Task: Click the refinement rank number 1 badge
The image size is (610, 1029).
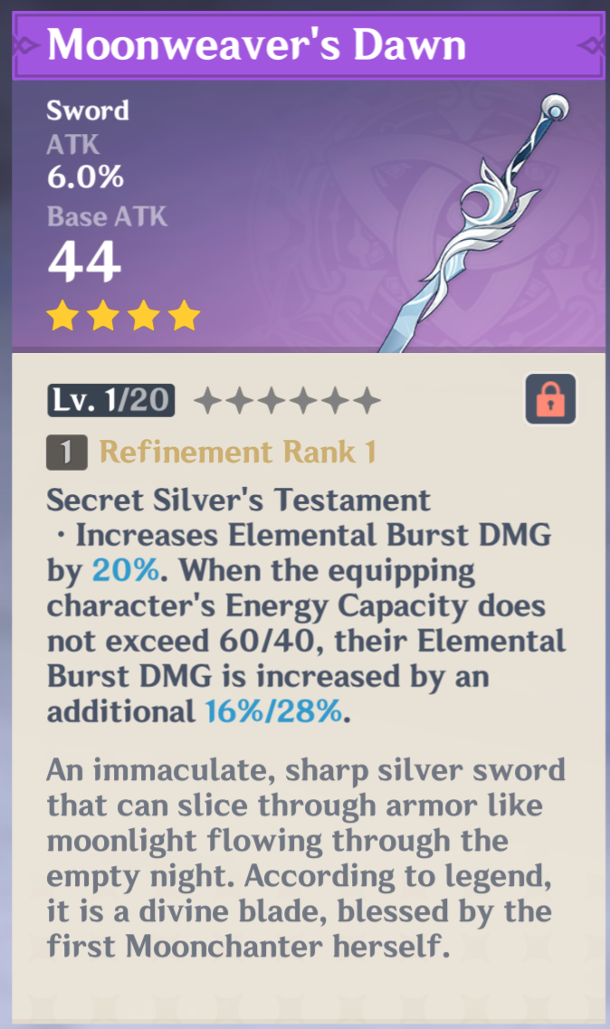Action: click(x=66, y=453)
